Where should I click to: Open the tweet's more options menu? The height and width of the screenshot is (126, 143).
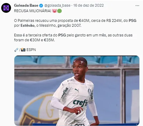tap(137, 6)
